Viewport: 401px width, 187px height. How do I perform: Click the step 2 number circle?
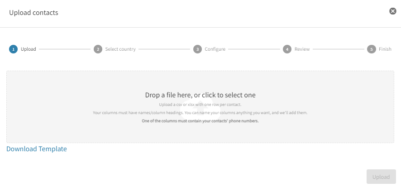98,49
